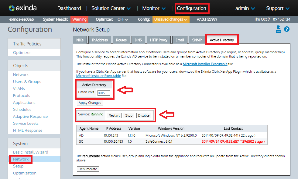Viewport: 298px width, 179px height.
Task: Click the Renumerate button
Action: coord(88,169)
